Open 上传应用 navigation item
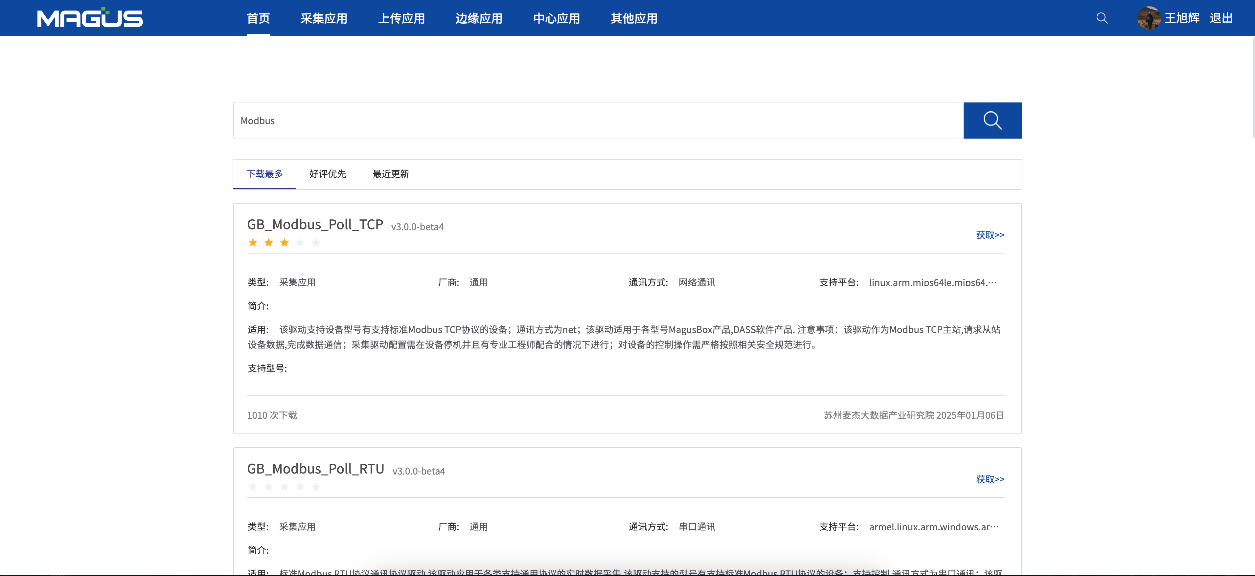The height and width of the screenshot is (576, 1255). (x=401, y=18)
